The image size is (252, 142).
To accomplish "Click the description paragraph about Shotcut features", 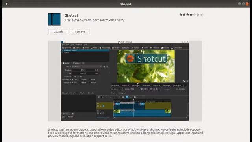I will click(x=125, y=133).
